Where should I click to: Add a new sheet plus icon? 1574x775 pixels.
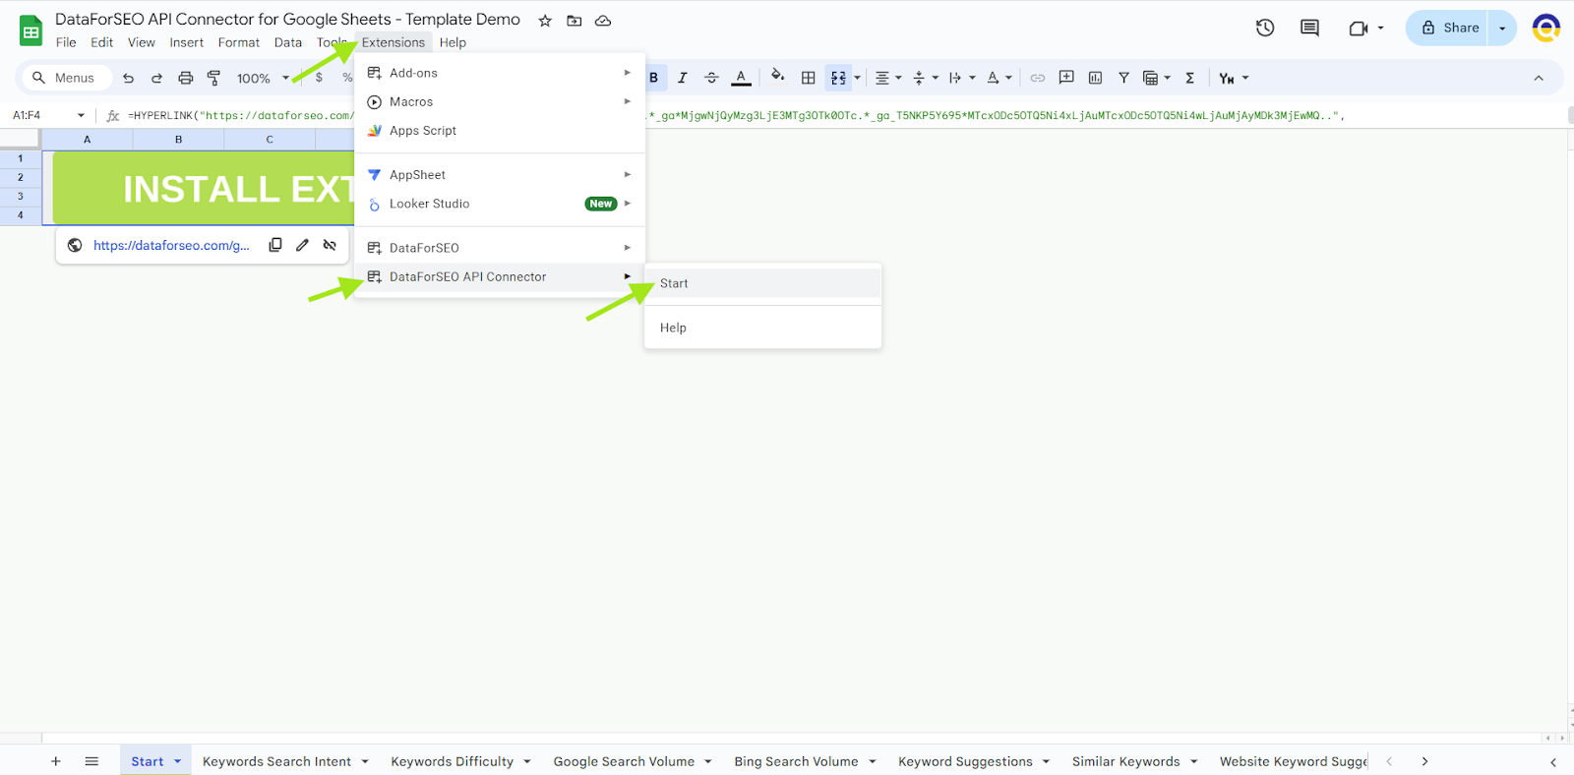56,761
